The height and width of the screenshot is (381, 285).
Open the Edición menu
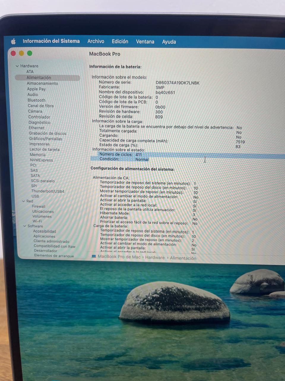[x=120, y=41]
